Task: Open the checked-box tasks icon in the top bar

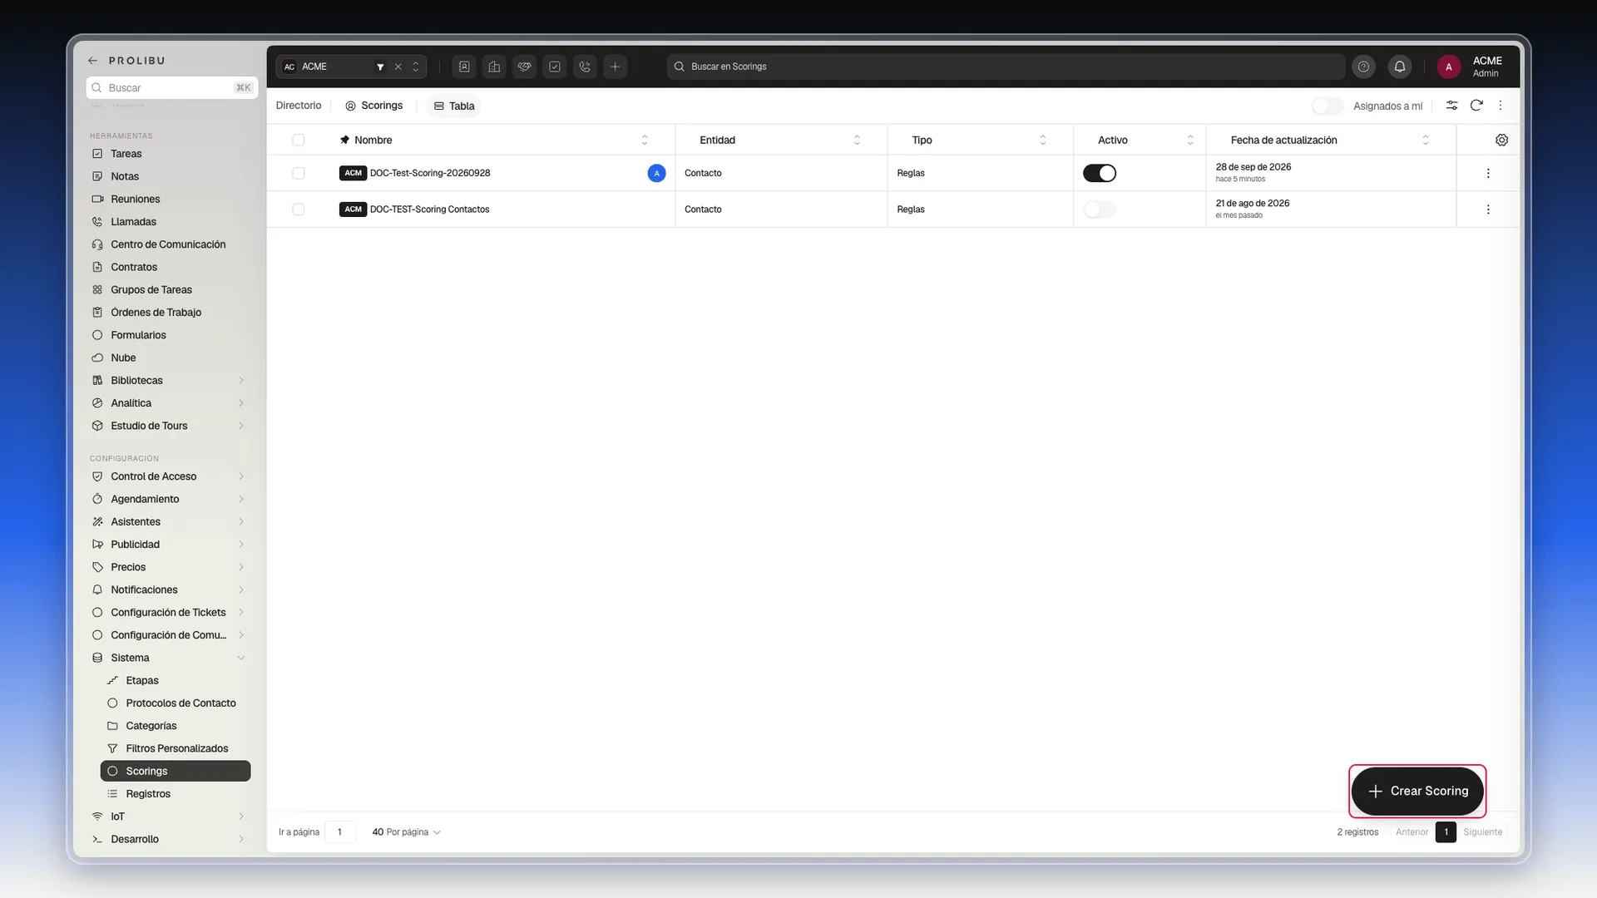Action: [x=555, y=67]
